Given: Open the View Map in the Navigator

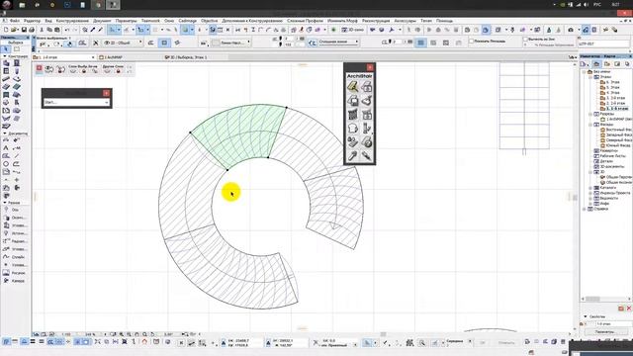Looking at the screenshot, I should click(607, 64).
